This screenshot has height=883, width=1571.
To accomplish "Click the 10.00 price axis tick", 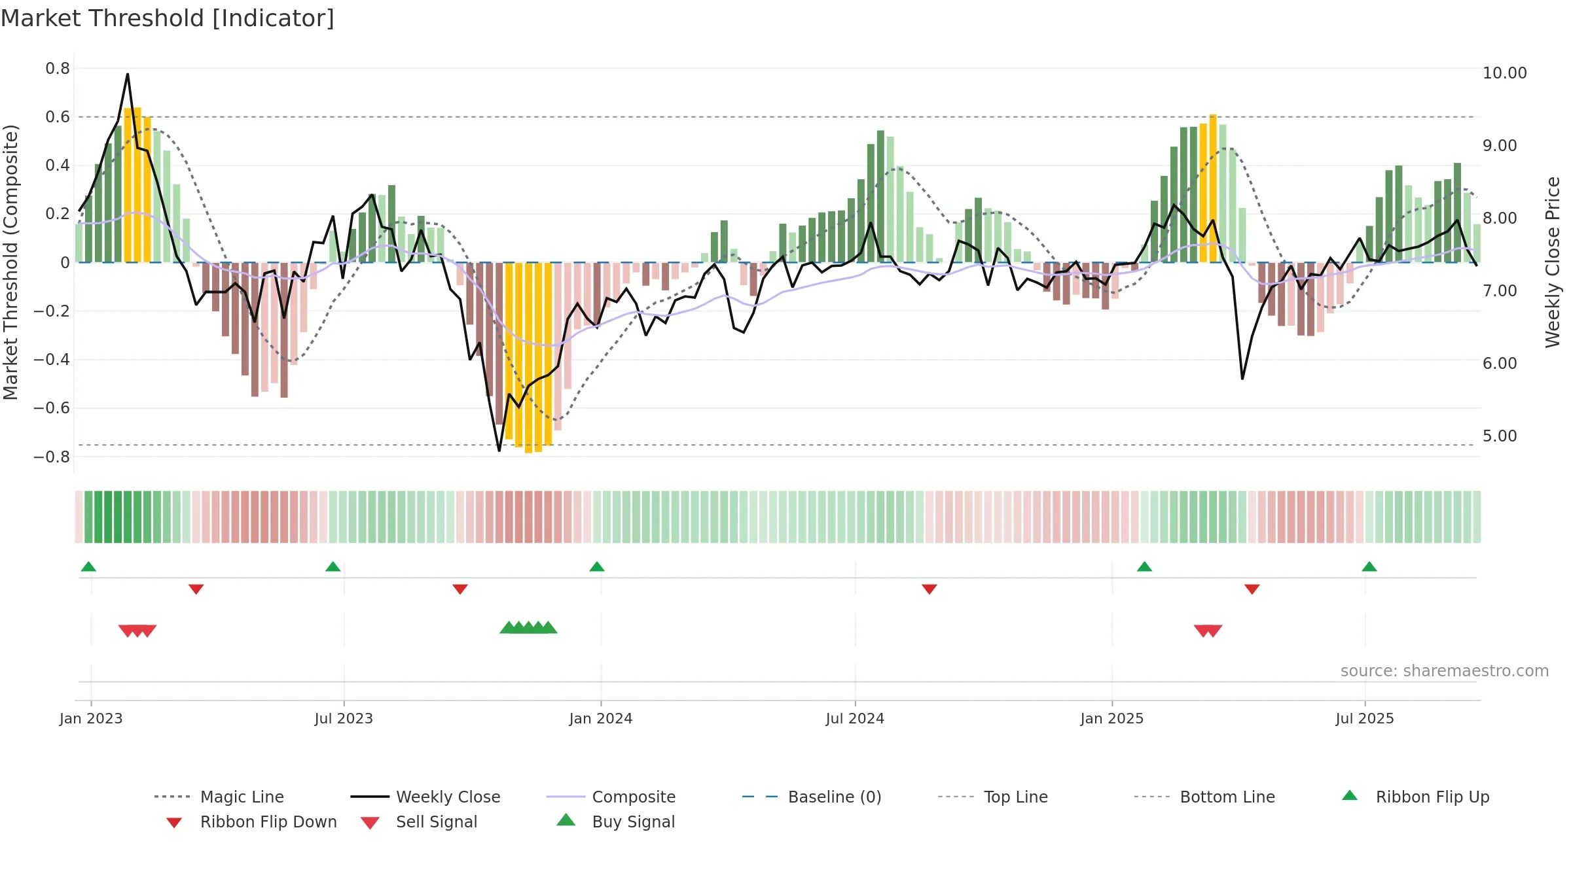I will click(x=1504, y=73).
